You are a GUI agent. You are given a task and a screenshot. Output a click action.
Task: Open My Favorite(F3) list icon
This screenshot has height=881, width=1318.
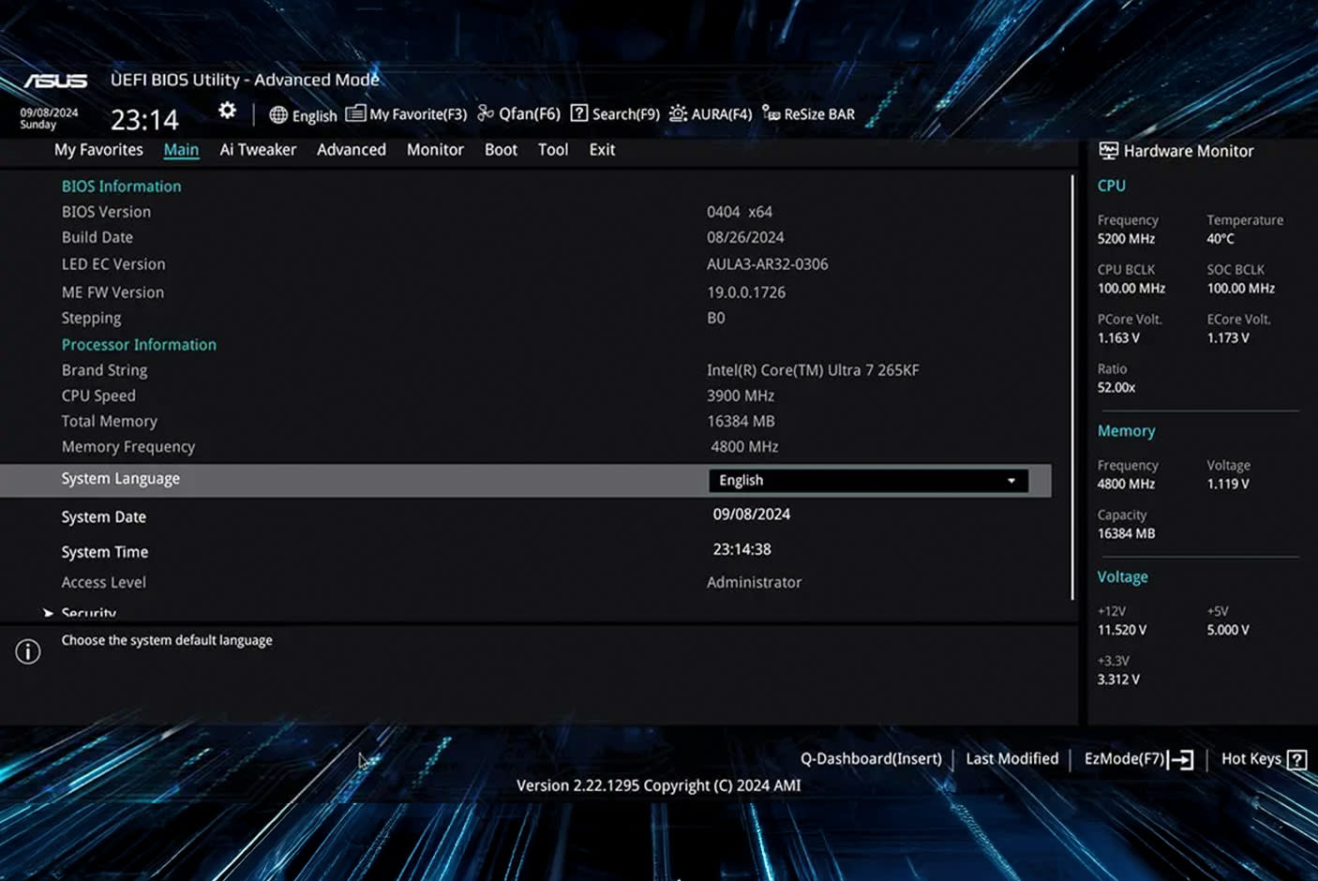[355, 113]
